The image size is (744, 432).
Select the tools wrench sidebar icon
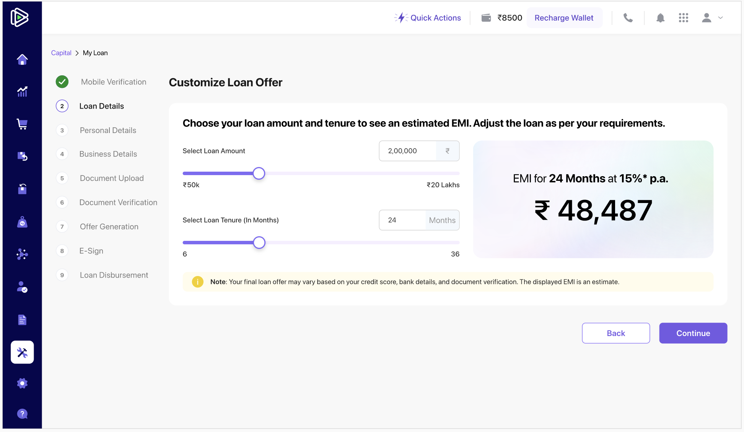pyautogui.click(x=22, y=352)
